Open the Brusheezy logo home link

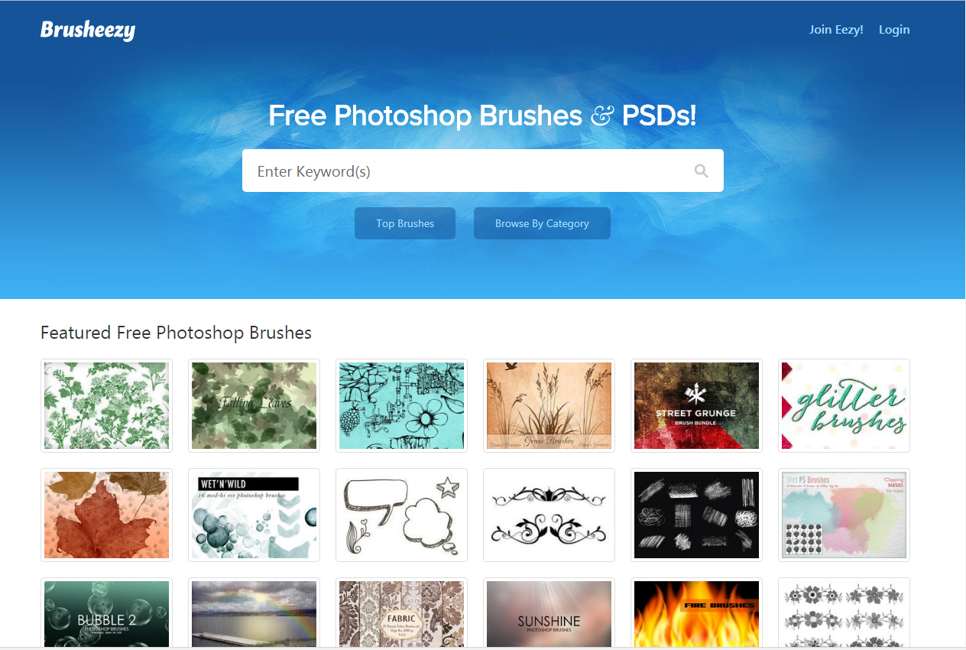(x=88, y=30)
